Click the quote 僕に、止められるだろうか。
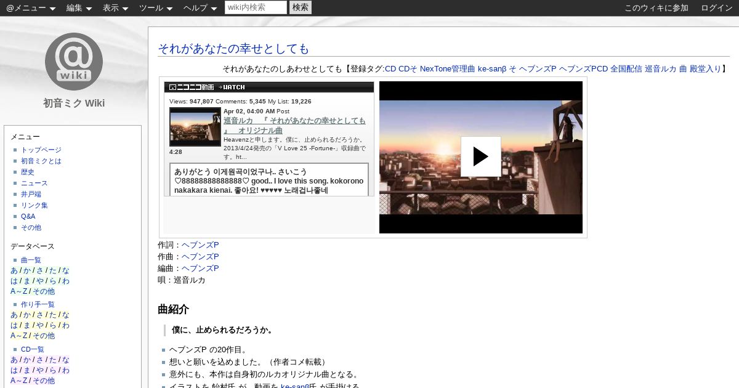 click(x=222, y=330)
